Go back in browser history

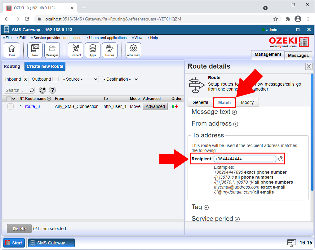[7, 19]
